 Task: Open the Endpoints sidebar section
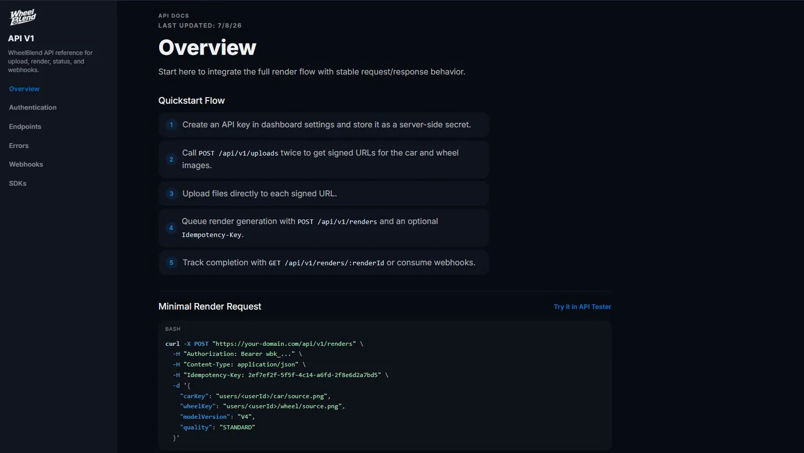(x=25, y=127)
